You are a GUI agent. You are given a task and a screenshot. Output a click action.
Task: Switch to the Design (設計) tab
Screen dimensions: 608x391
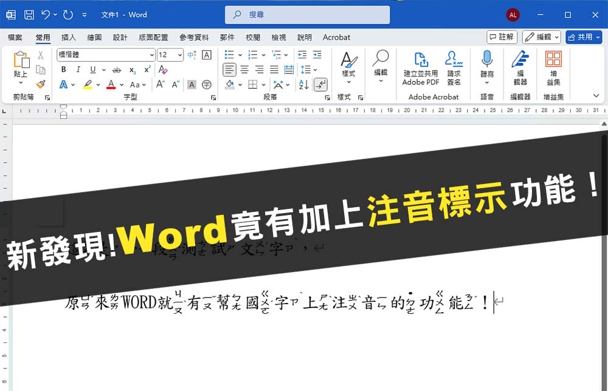(x=120, y=37)
